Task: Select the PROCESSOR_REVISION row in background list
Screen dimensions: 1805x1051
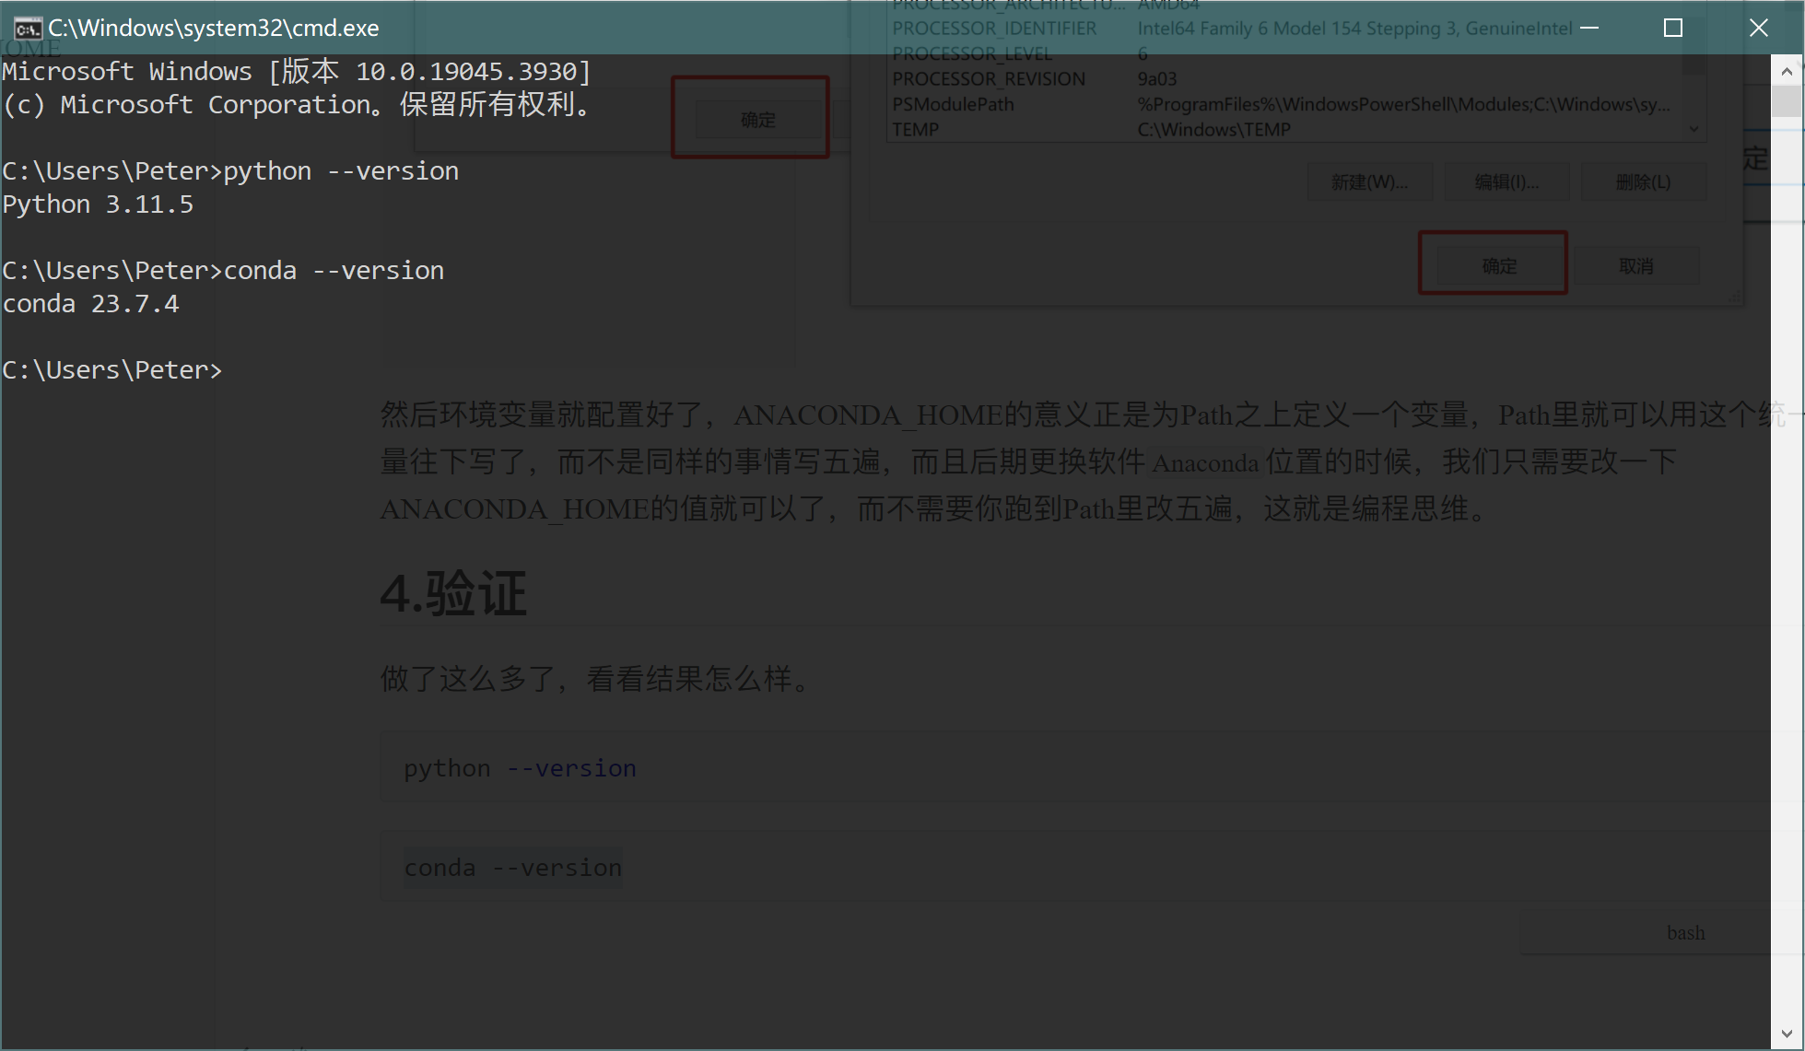Action: [1286, 79]
